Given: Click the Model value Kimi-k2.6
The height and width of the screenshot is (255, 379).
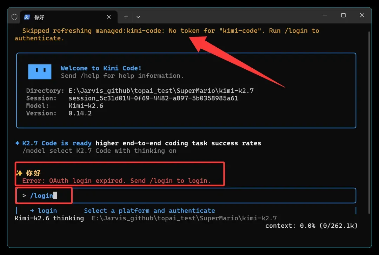Looking at the screenshot, I should [x=86, y=106].
